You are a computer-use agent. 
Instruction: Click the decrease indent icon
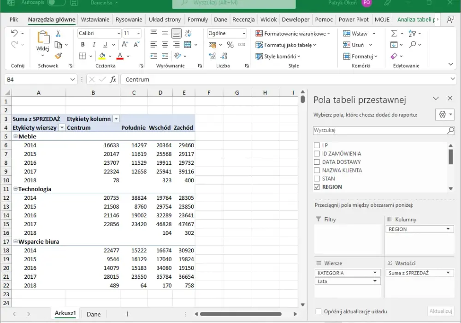154,56
